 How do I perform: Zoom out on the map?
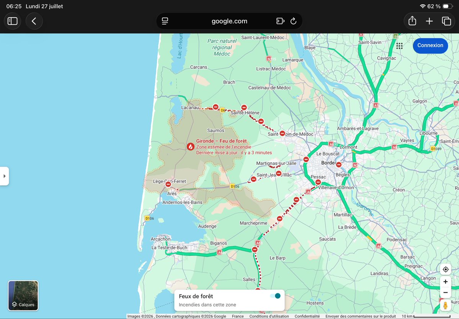coord(446,292)
